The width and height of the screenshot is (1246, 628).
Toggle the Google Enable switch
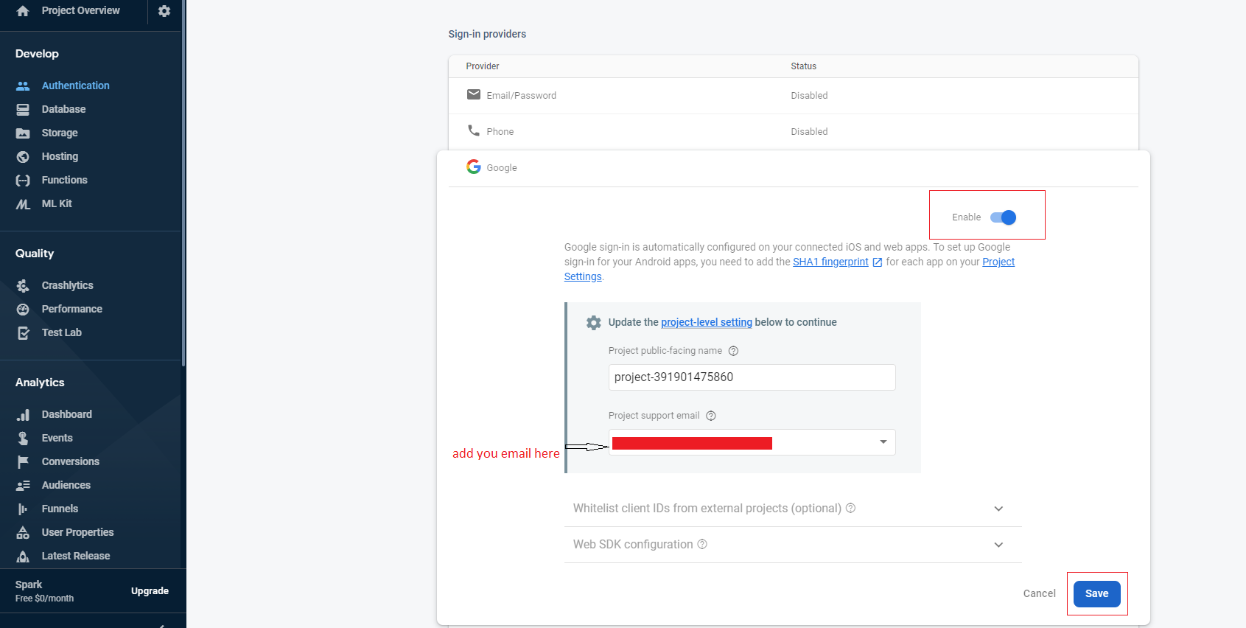click(x=1003, y=217)
